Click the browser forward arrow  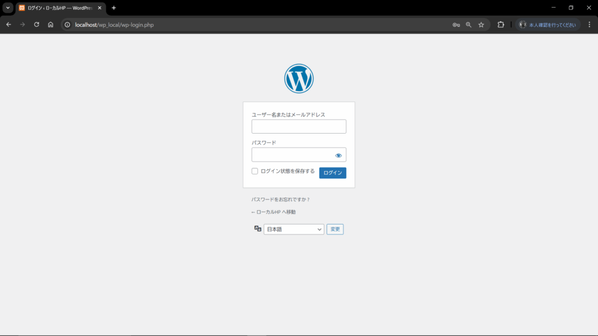tap(23, 24)
